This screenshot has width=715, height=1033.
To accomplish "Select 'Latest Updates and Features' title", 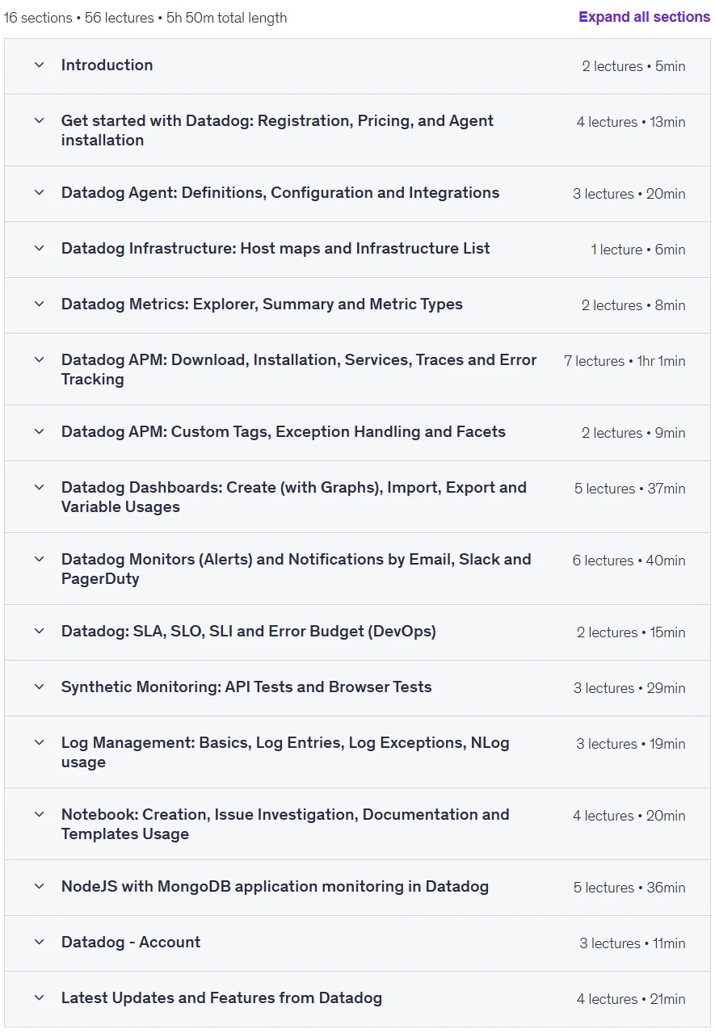I will coord(221,998).
